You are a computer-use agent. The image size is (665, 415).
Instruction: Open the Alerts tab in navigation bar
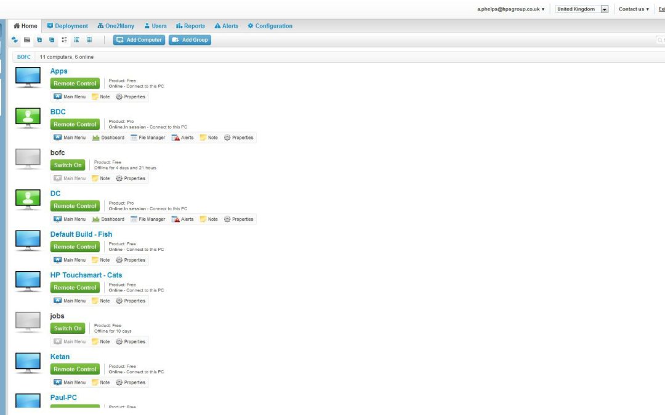226,26
